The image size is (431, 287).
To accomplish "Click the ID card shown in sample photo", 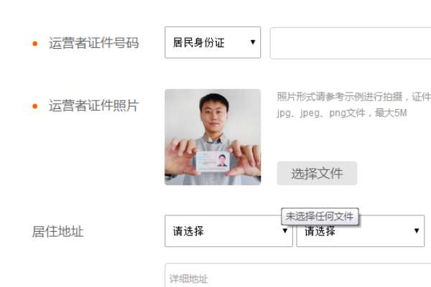I will click(x=213, y=161).
